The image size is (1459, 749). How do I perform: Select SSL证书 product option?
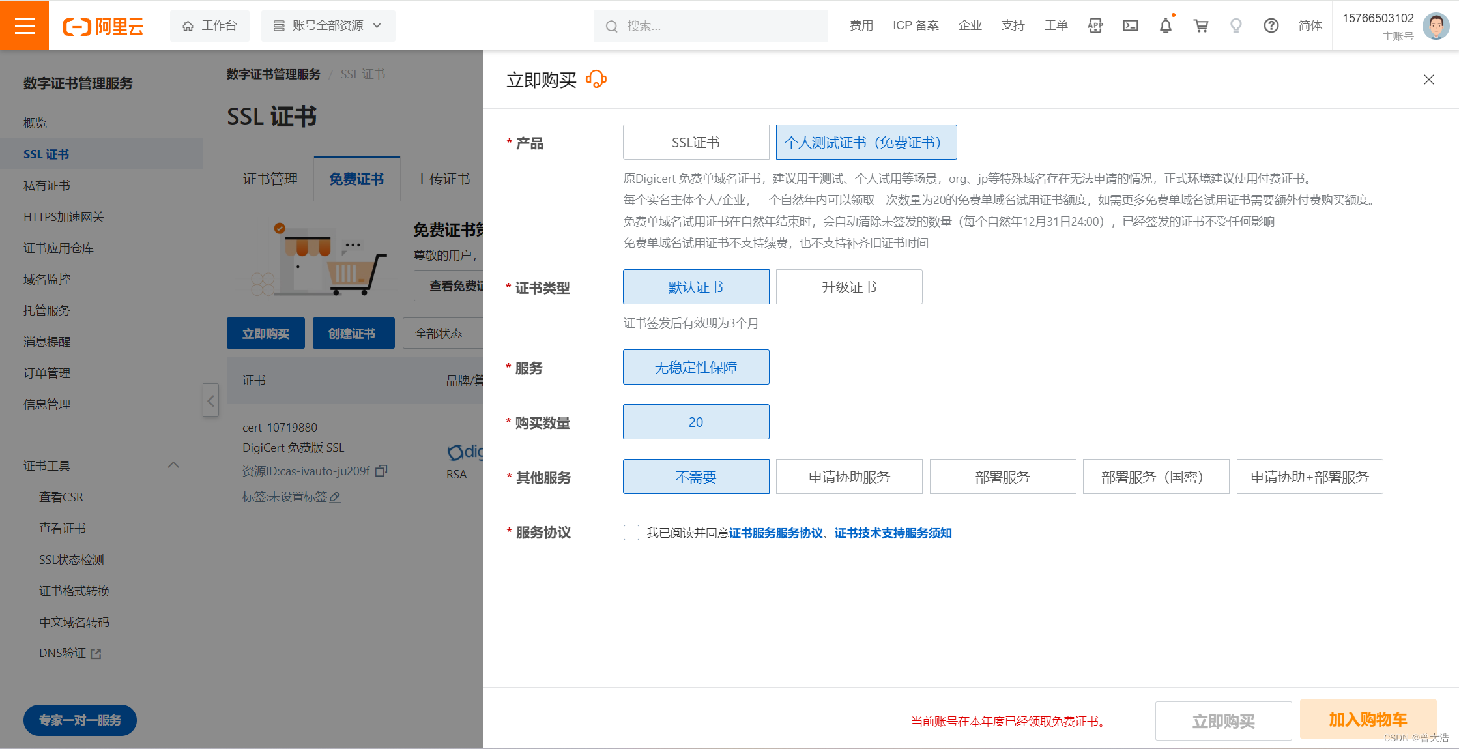(696, 142)
